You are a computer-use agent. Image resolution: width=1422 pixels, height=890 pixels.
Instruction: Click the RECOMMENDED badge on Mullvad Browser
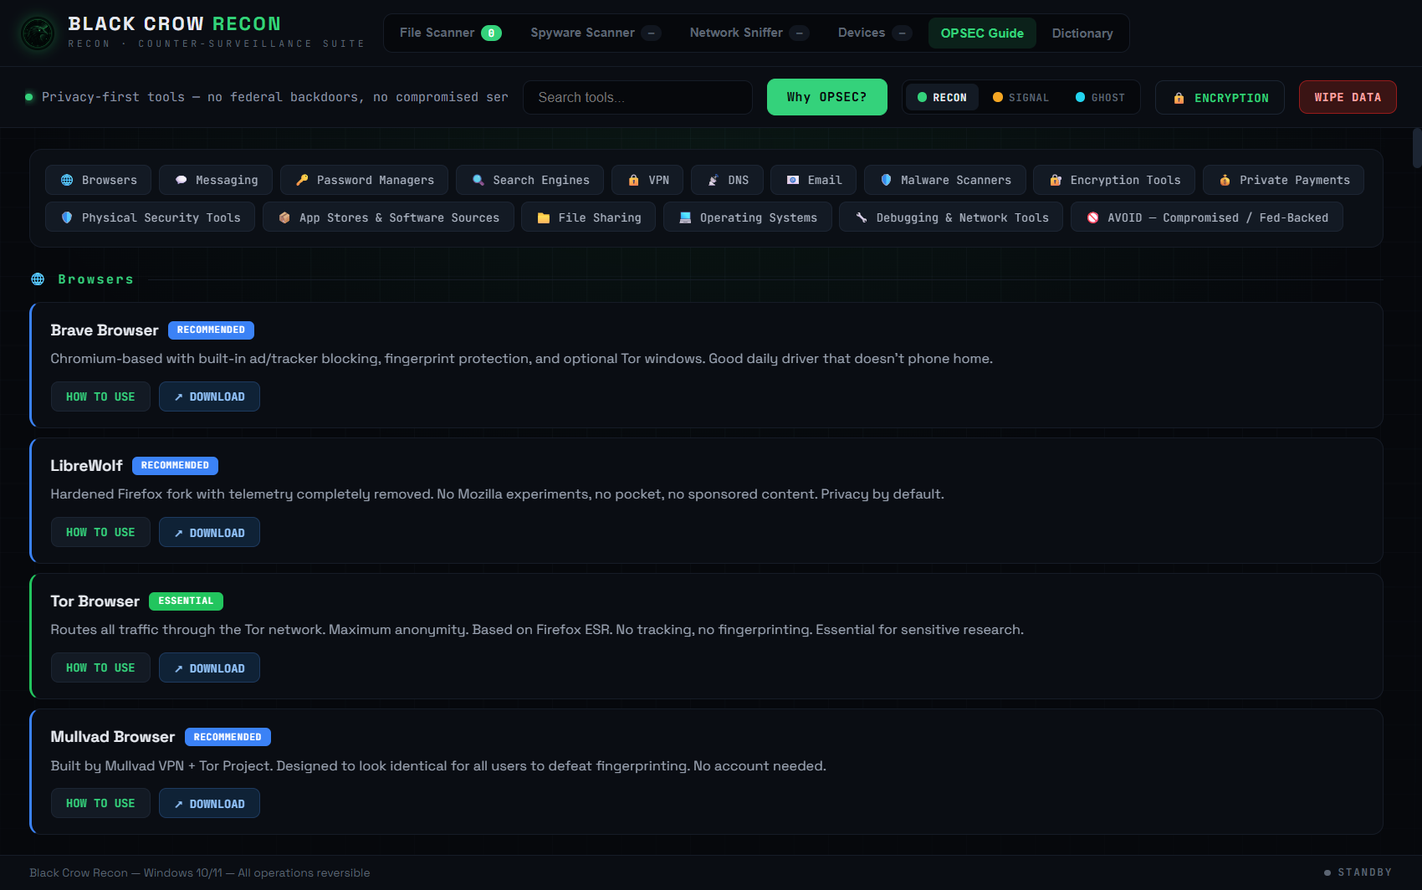(x=228, y=737)
